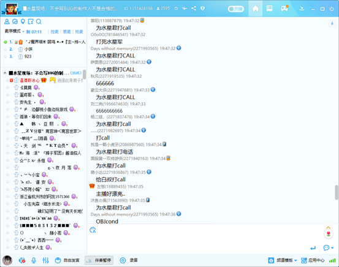Favorite the channel with the star icon

[176, 9]
